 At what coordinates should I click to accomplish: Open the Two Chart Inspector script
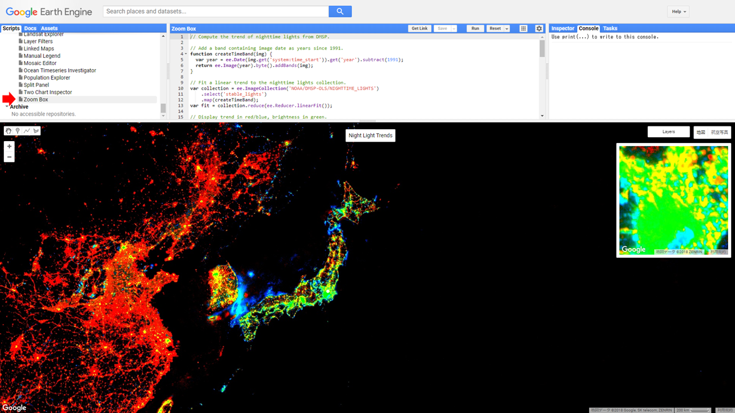[48, 92]
